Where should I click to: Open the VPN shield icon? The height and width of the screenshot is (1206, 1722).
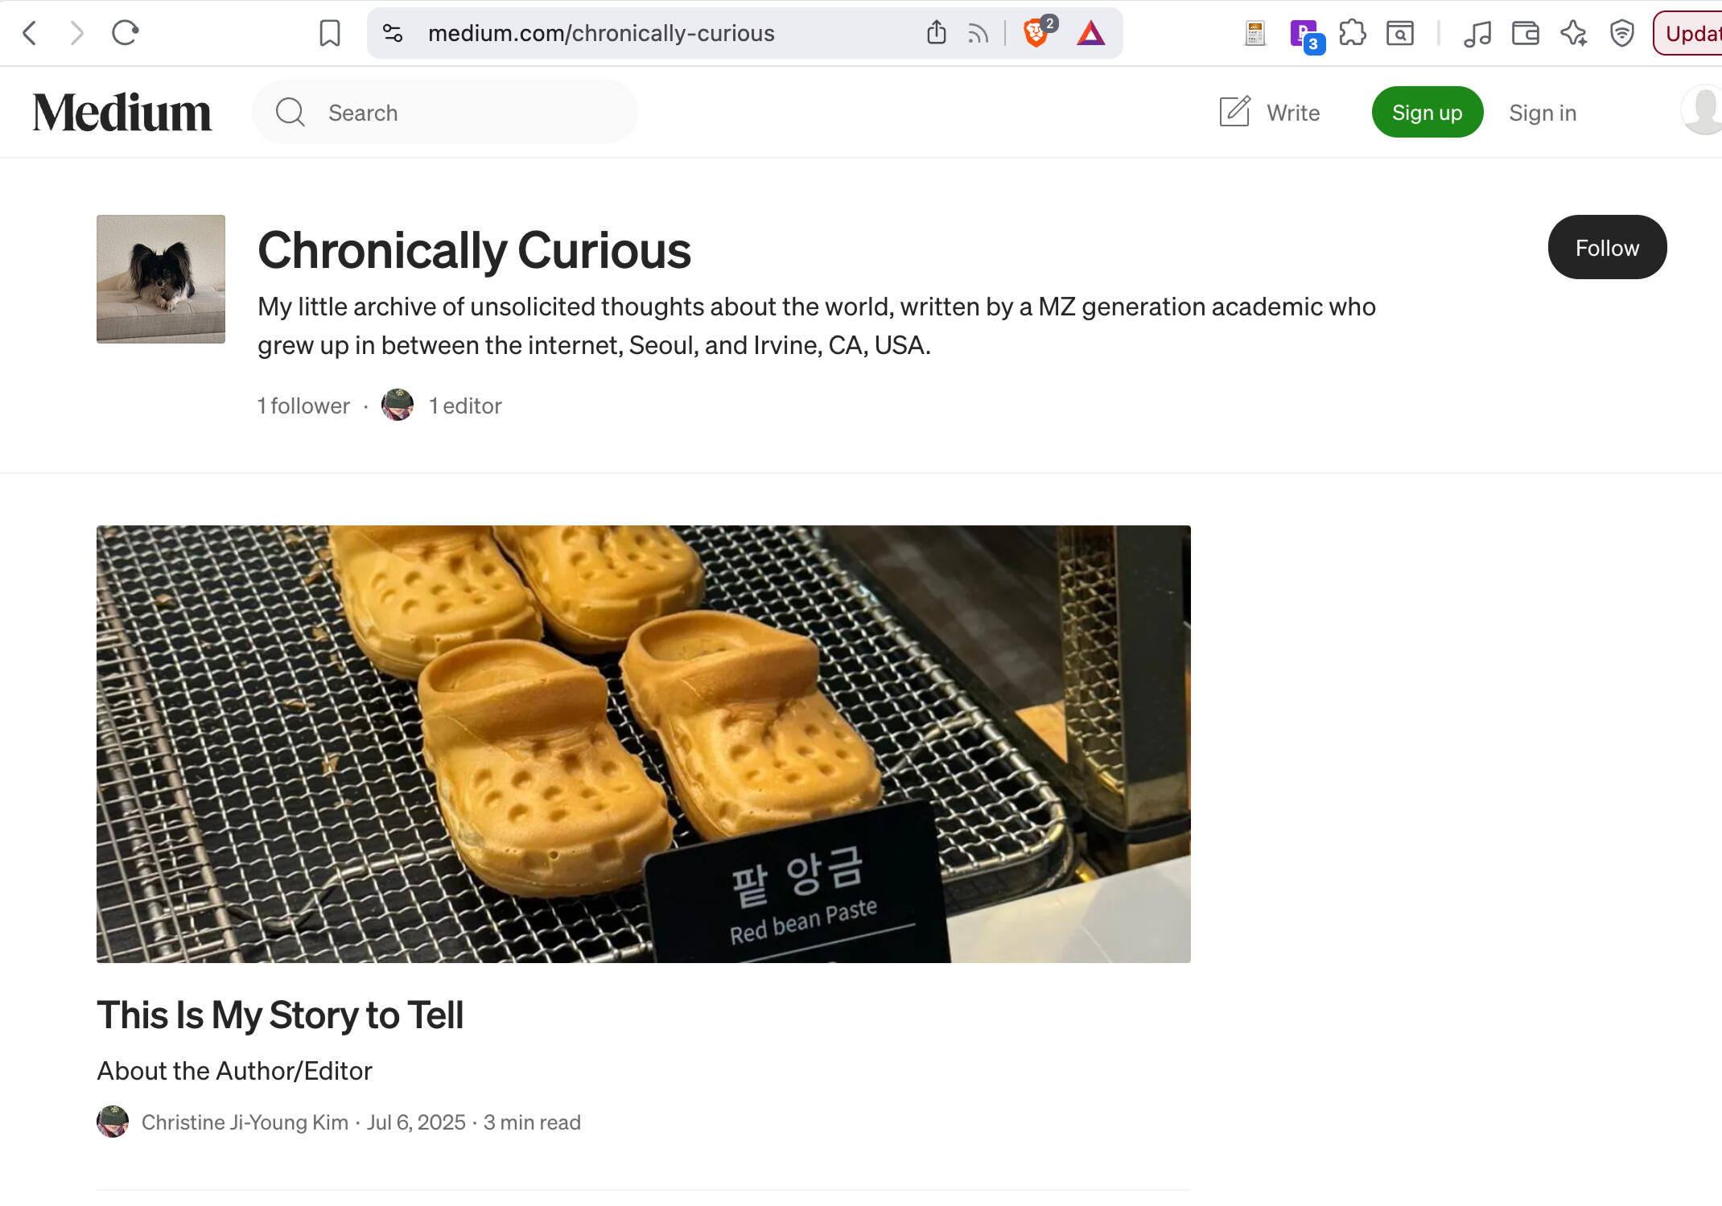point(1621,33)
